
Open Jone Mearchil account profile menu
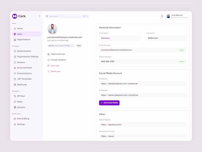click(178, 16)
